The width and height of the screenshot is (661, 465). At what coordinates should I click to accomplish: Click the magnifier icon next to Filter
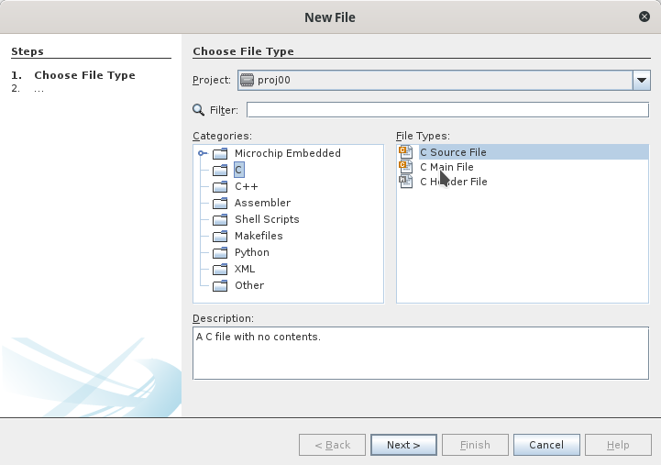(198, 110)
